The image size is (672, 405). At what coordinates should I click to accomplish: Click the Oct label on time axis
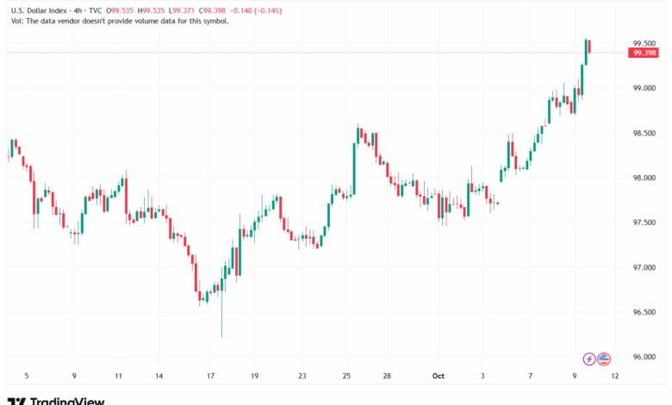[438, 376]
